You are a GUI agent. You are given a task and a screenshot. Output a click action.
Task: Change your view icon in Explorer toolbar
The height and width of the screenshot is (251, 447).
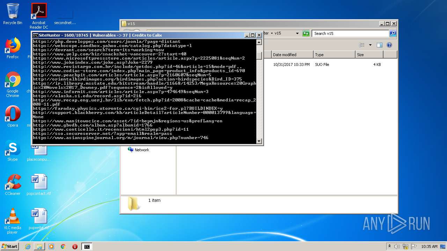(362, 45)
